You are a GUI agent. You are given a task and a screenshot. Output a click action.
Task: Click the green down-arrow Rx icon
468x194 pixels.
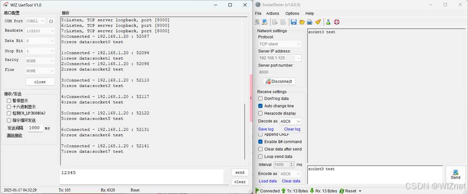coord(312,191)
